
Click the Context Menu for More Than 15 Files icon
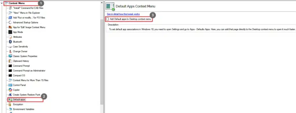tap(10, 80)
